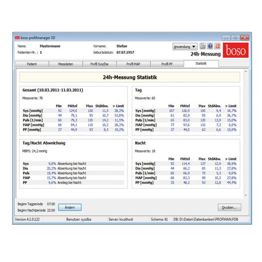Maximize the profilmanager window

[x=235, y=38]
